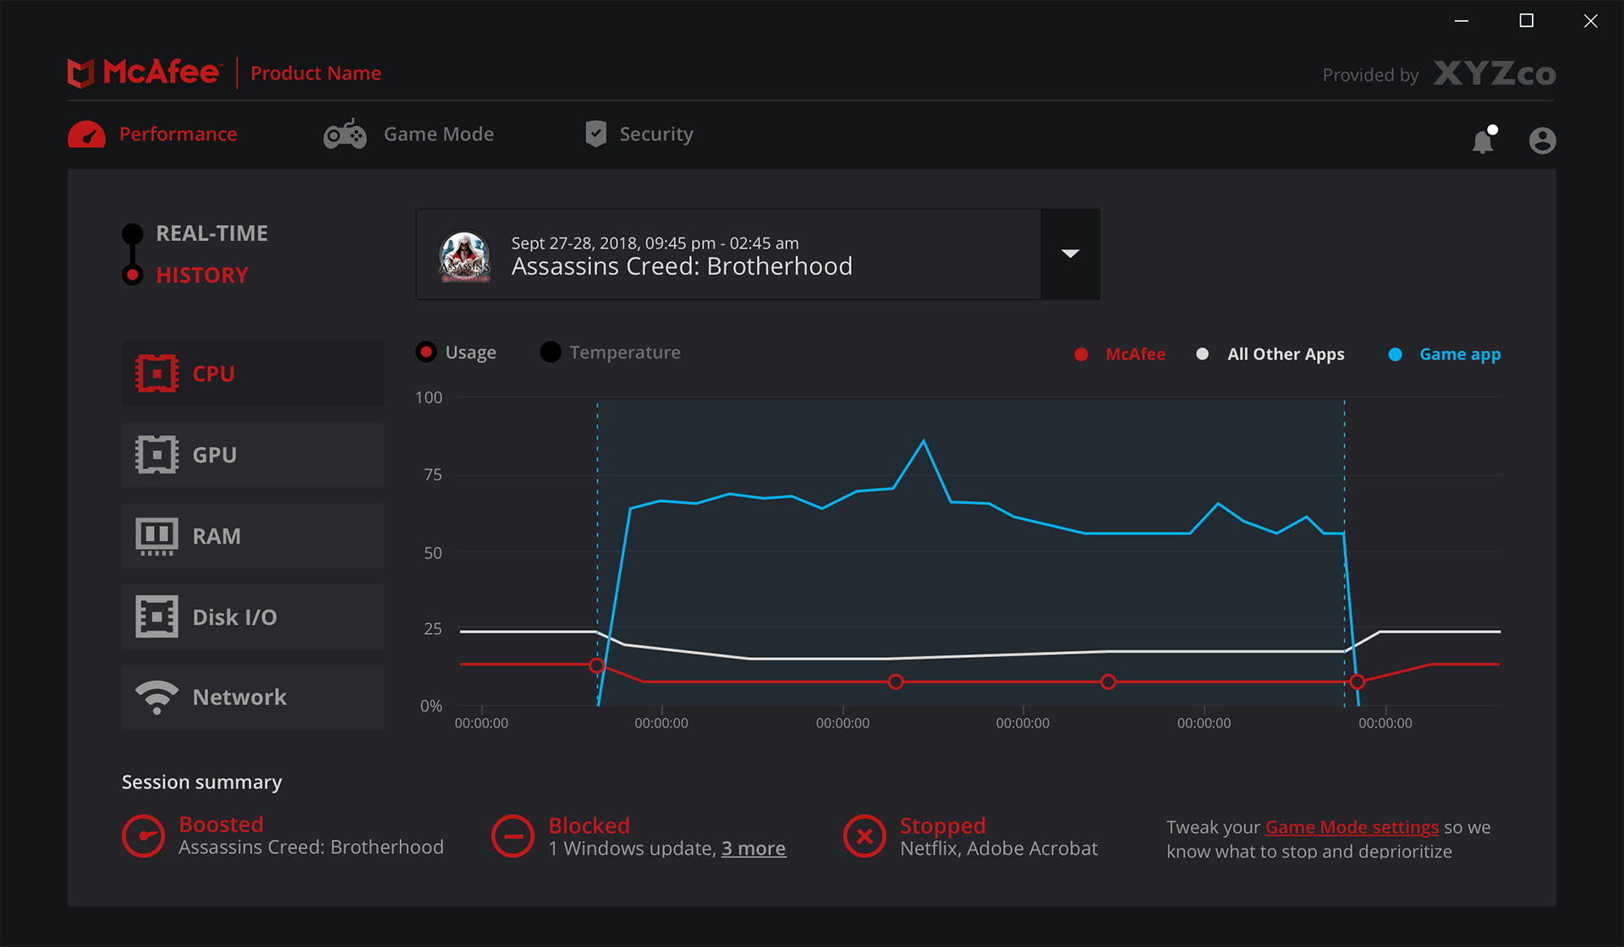Close the McAfee window
The width and height of the screenshot is (1624, 947).
1590,20
